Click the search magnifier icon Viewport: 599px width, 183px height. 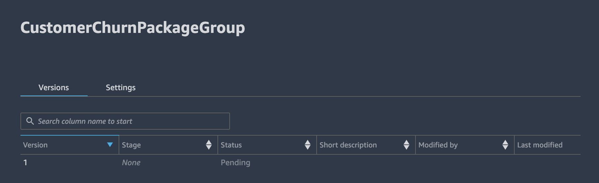pos(30,121)
